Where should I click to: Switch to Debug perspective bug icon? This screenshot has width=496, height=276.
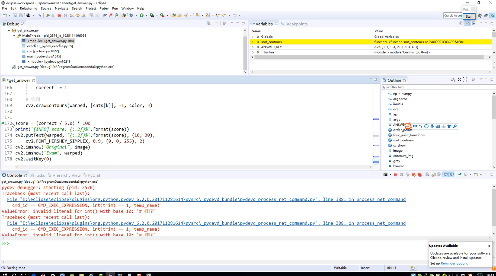[492, 16]
